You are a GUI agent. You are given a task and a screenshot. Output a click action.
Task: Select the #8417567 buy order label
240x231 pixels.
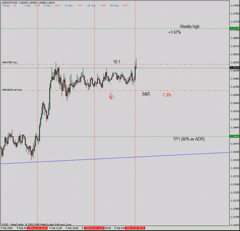[x=10, y=63]
